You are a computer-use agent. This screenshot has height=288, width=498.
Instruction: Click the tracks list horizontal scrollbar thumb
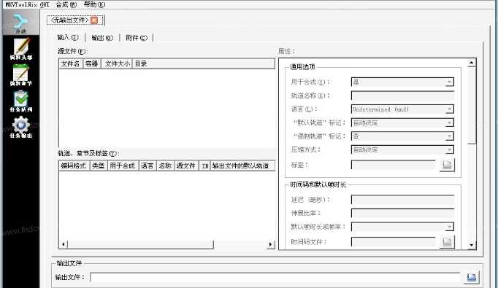pyautogui.click(x=141, y=244)
